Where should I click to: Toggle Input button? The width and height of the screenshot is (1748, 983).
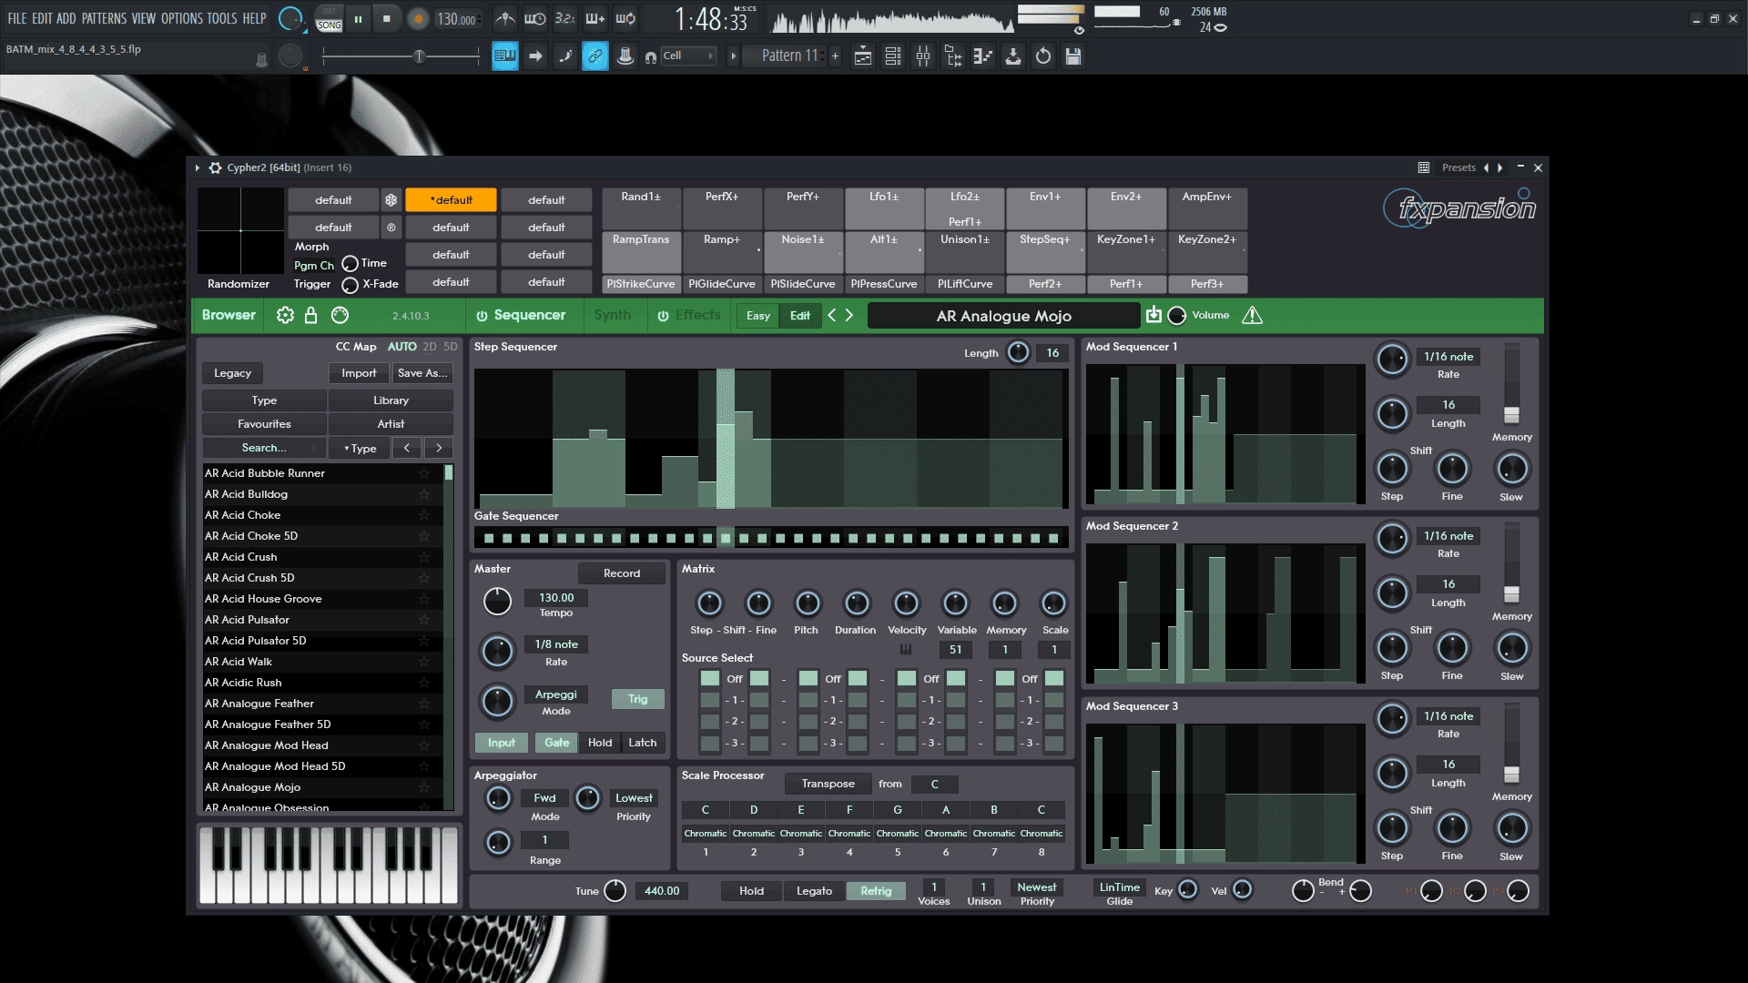501,743
